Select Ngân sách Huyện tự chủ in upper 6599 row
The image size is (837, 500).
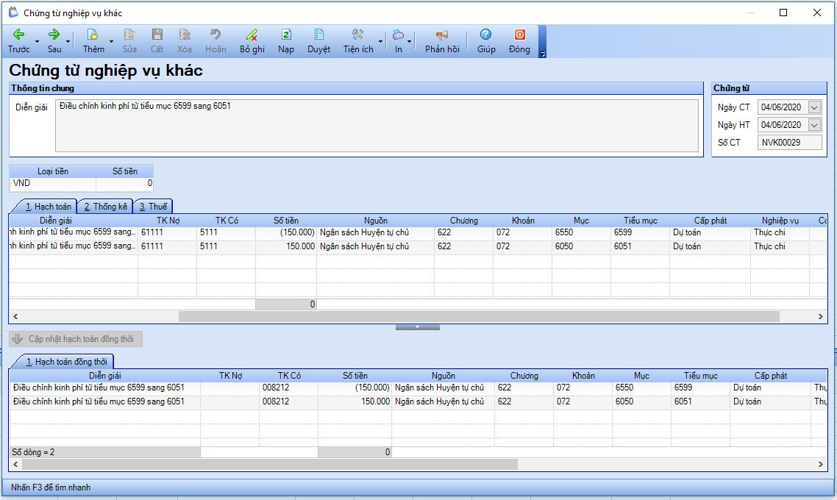pyautogui.click(x=375, y=232)
